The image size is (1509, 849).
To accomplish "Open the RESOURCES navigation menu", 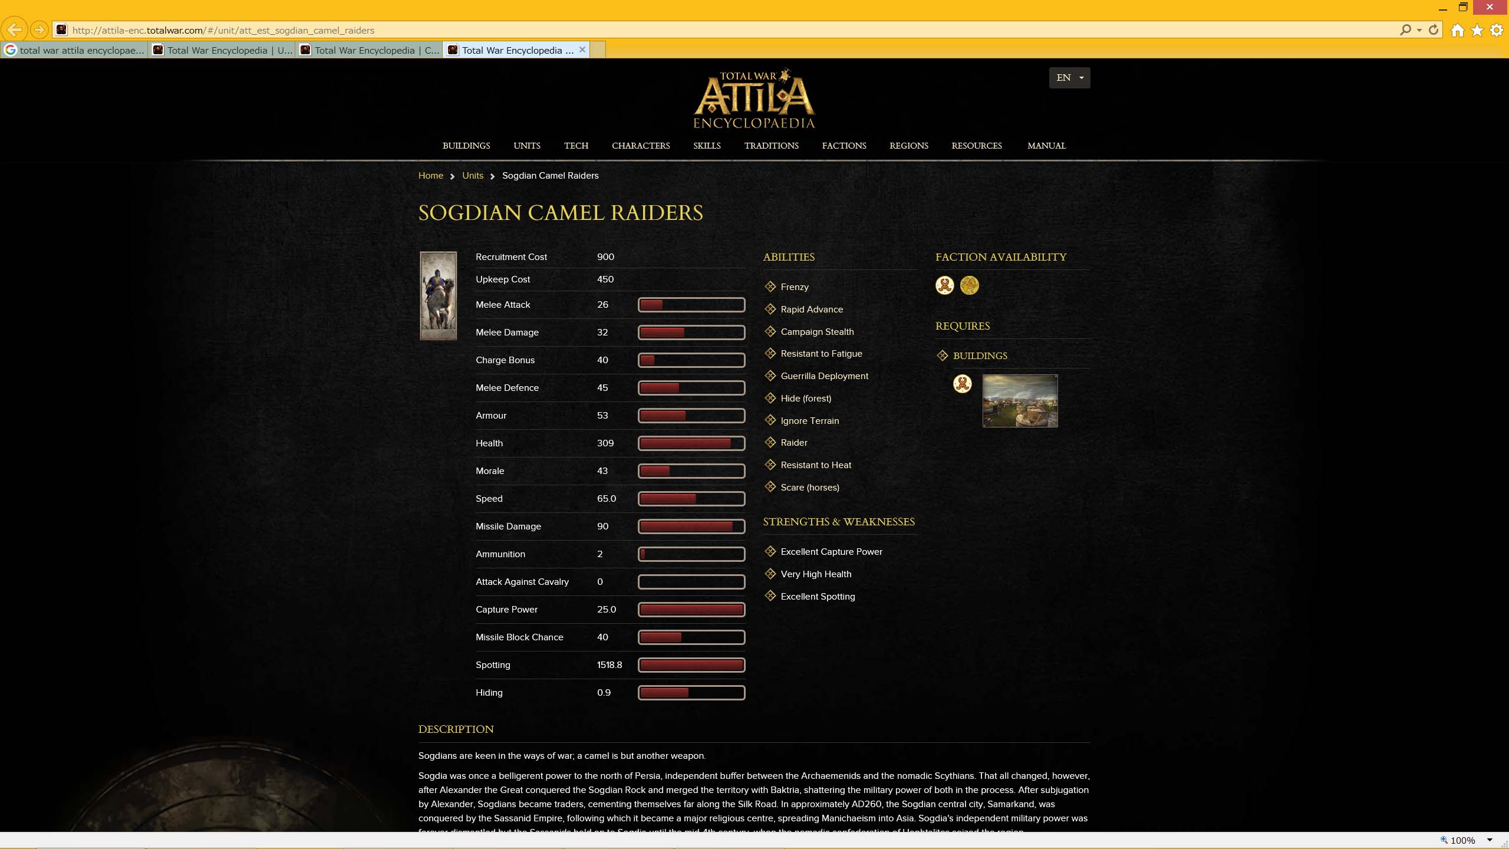I will coord(977,146).
